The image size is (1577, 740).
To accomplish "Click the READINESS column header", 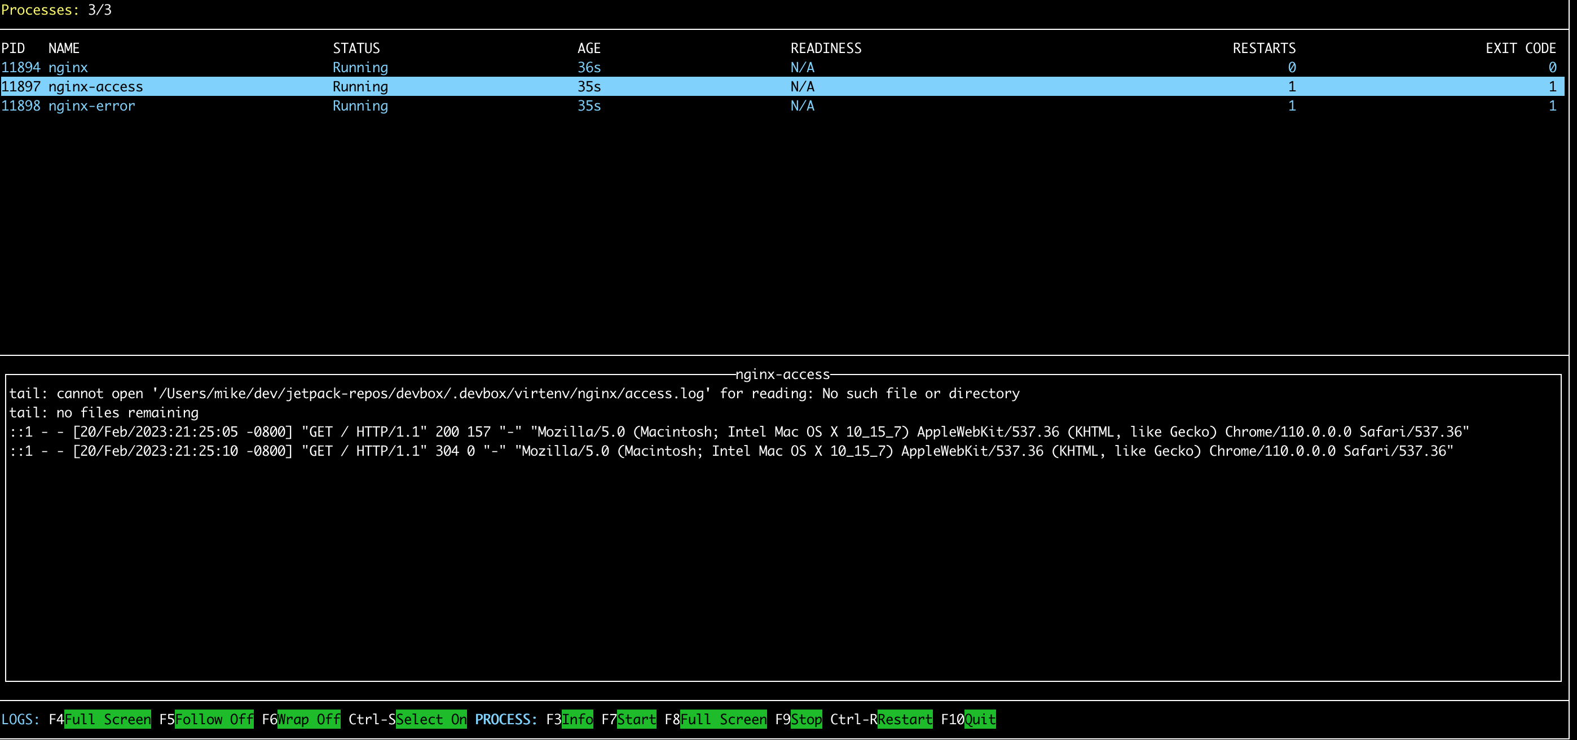I will 825,49.
